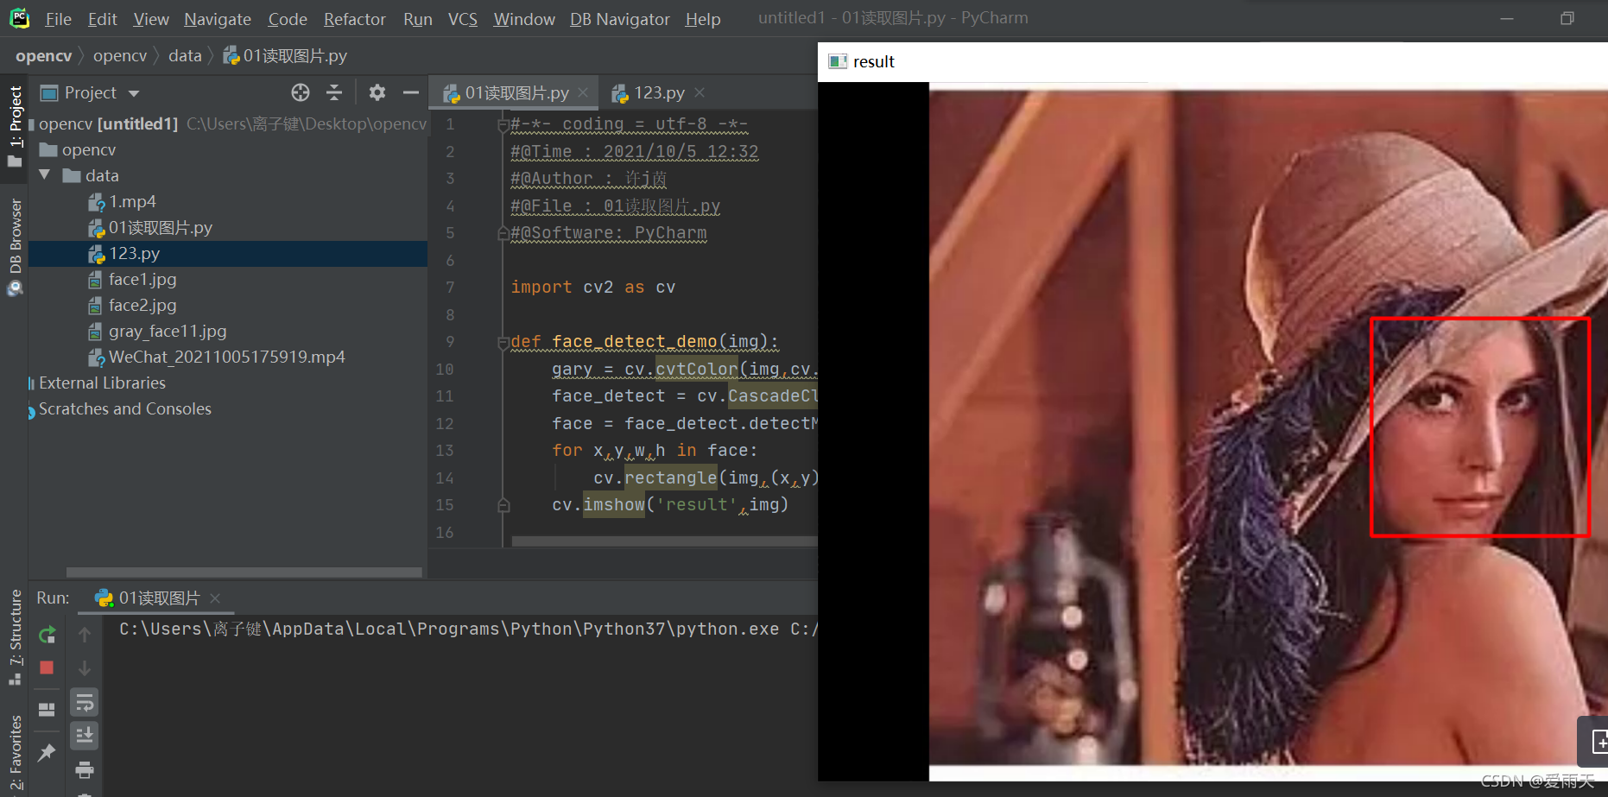Click the result window icon
The image size is (1608, 797).
[837, 61]
